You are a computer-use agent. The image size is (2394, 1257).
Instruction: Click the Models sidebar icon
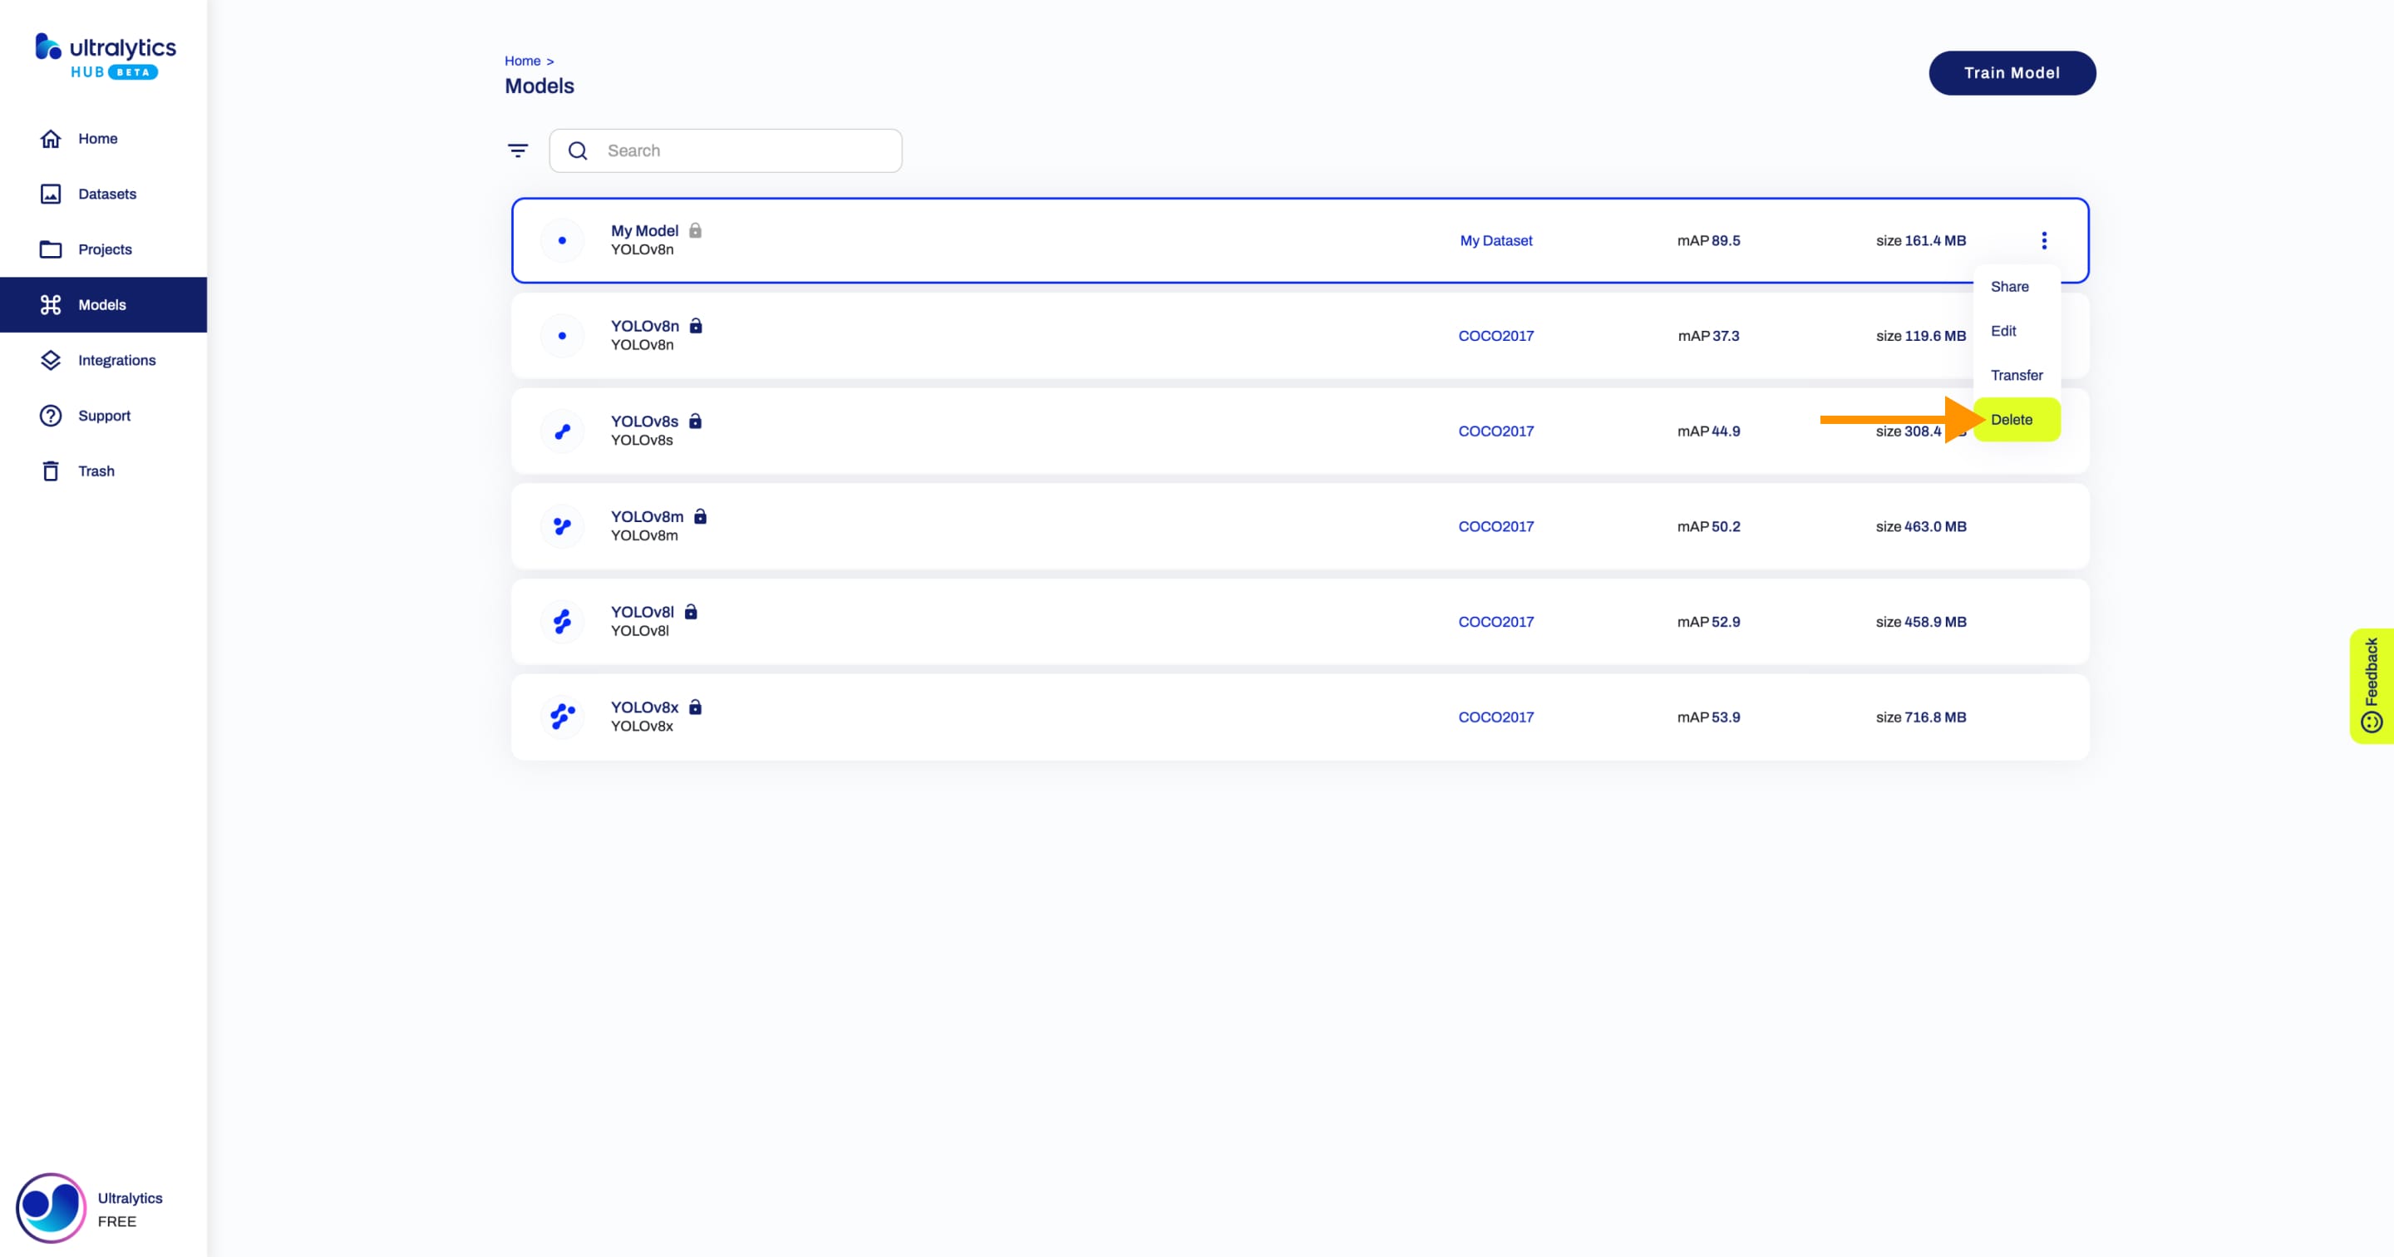click(51, 304)
